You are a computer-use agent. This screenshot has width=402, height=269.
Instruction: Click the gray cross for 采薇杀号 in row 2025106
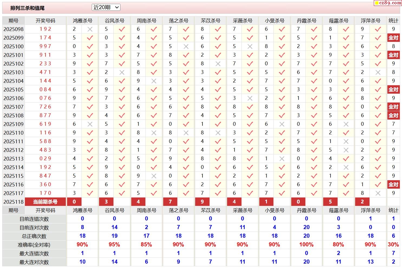pyautogui.click(x=250, y=98)
